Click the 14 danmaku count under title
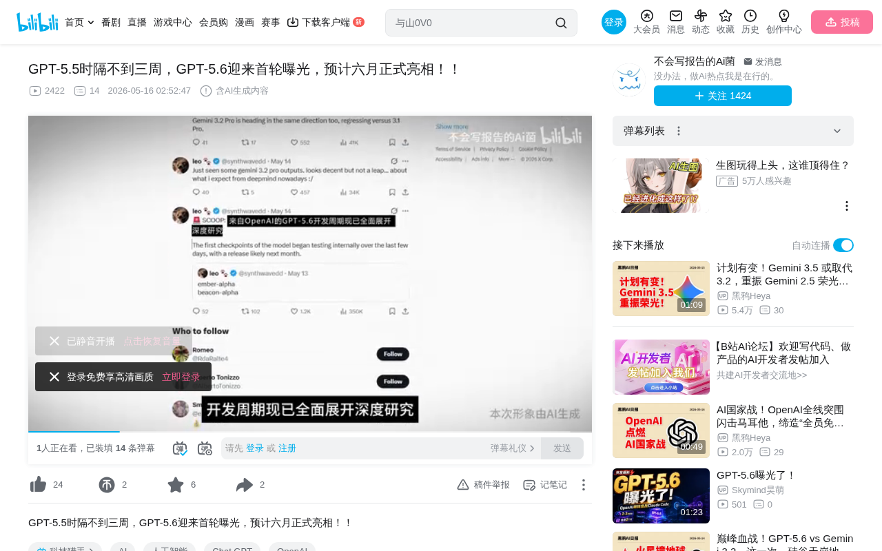This screenshot has height=551, width=882. point(87,91)
